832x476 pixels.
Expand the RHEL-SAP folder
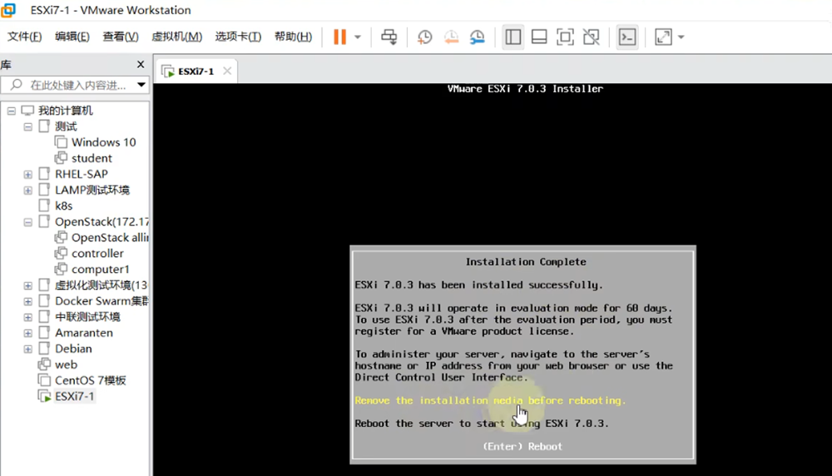[27, 175]
